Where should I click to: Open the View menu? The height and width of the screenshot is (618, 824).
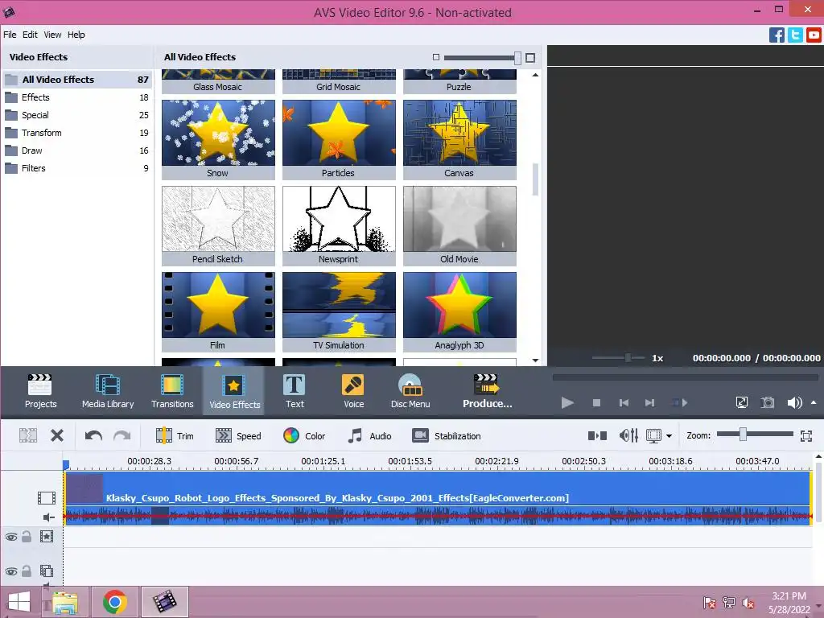52,35
